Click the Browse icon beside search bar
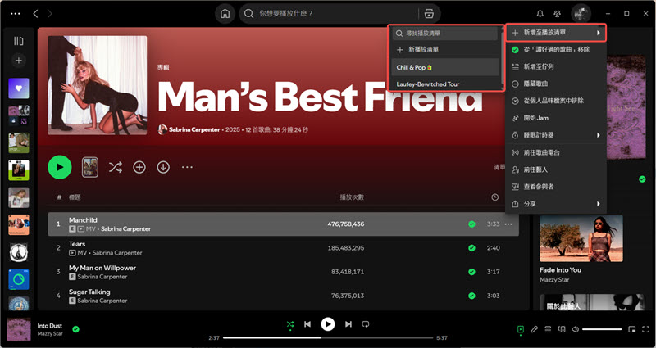This screenshot has width=656, height=348. click(429, 14)
